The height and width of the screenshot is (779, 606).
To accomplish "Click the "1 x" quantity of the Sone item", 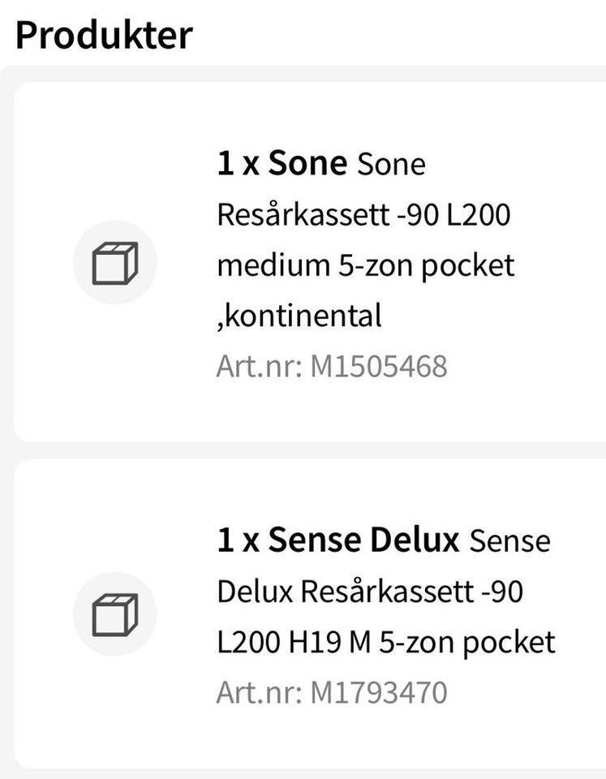I will click(x=238, y=164).
